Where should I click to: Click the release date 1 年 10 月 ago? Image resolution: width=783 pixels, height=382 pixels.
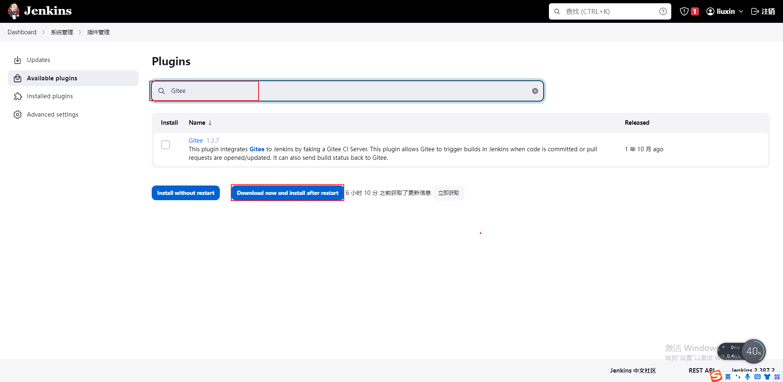click(644, 149)
